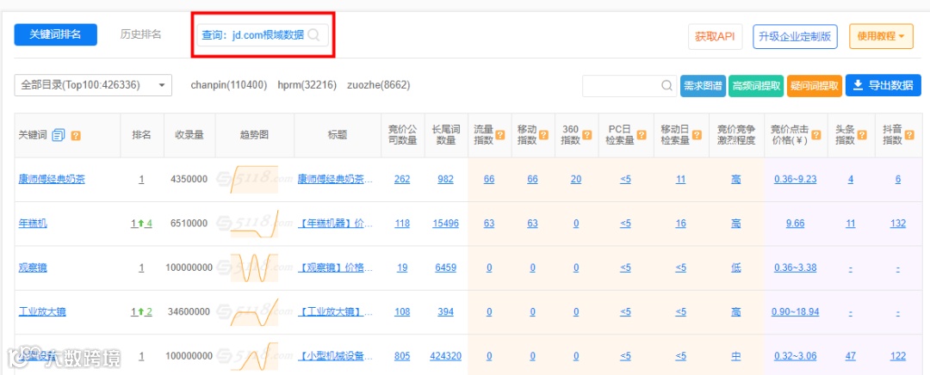Click the copy icon next to 关键词 header
The height and width of the screenshot is (375, 930).
pos(59,136)
